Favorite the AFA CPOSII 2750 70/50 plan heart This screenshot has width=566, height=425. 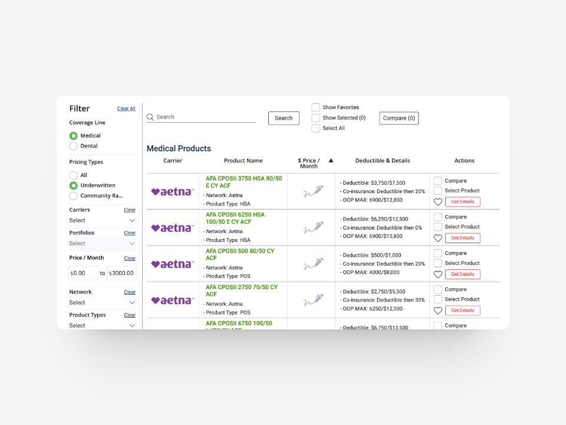pyautogui.click(x=438, y=310)
